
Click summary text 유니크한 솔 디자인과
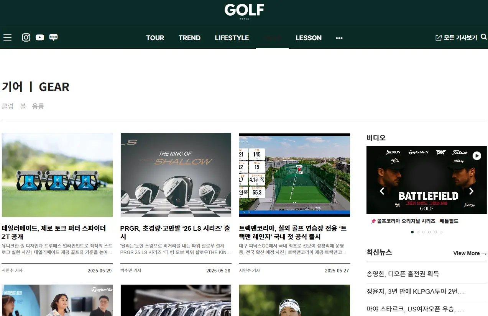click(x=57, y=249)
